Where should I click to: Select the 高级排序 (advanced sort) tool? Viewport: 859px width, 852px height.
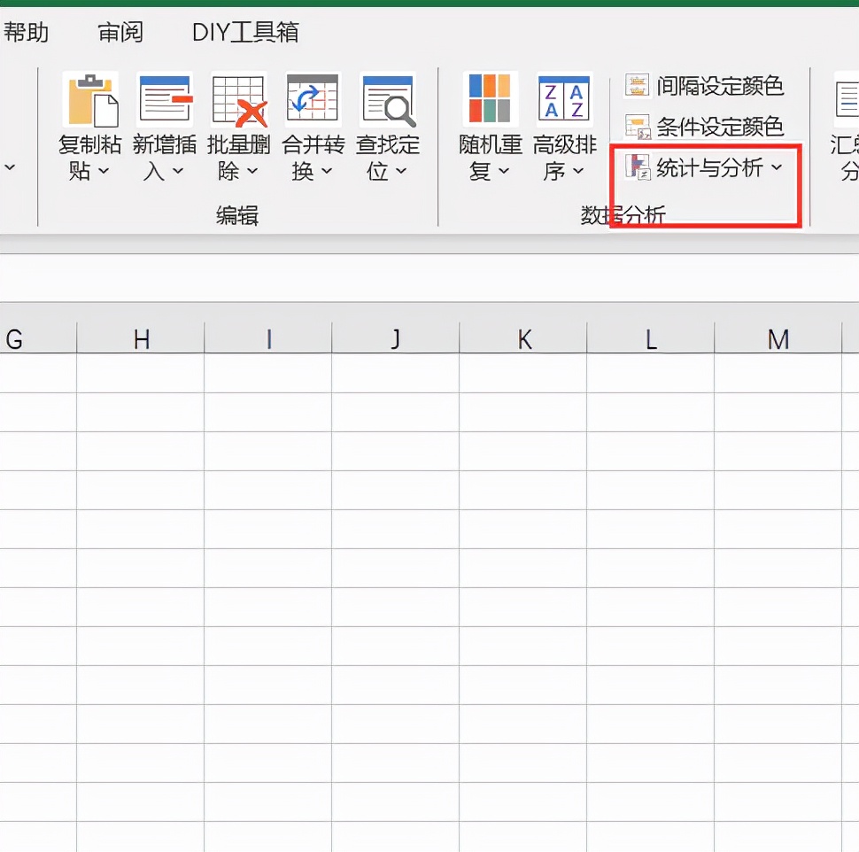click(x=564, y=97)
